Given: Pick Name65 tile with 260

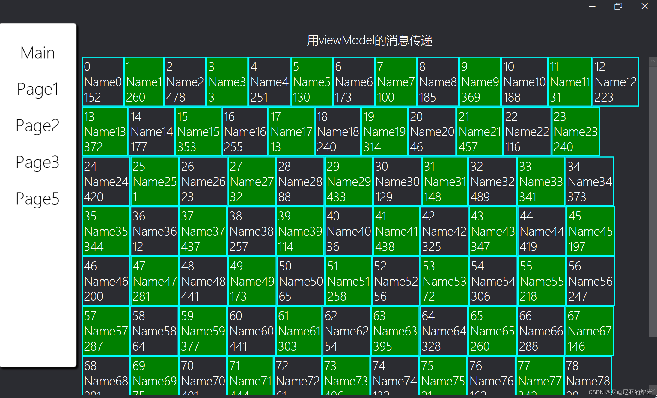Looking at the screenshot, I should [x=492, y=331].
